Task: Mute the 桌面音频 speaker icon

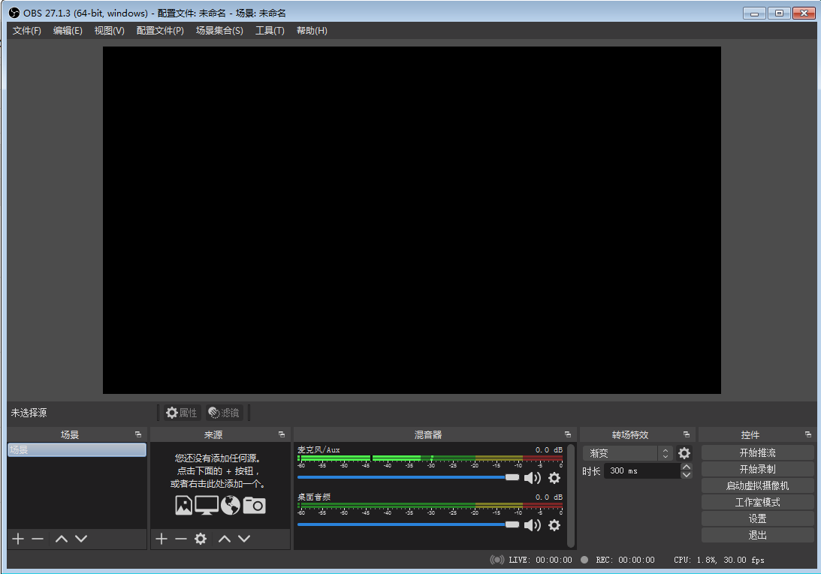Action: click(533, 525)
